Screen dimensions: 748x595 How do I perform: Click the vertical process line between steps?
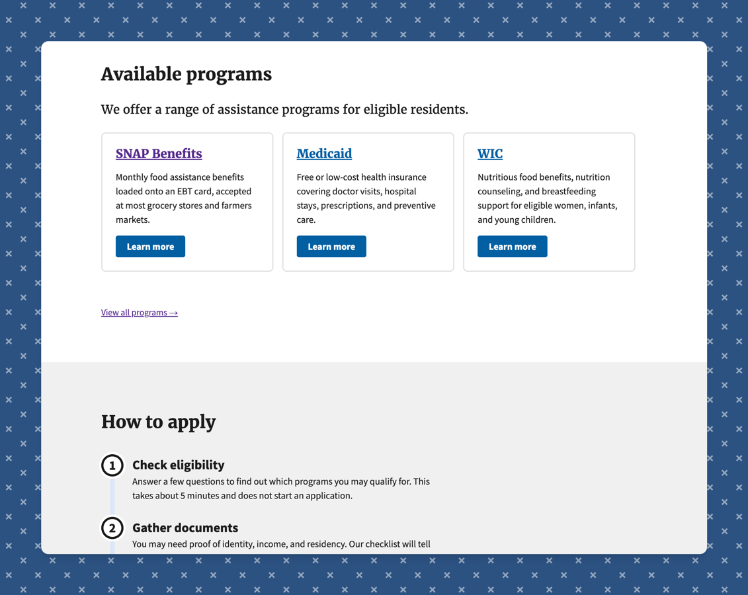[112, 496]
